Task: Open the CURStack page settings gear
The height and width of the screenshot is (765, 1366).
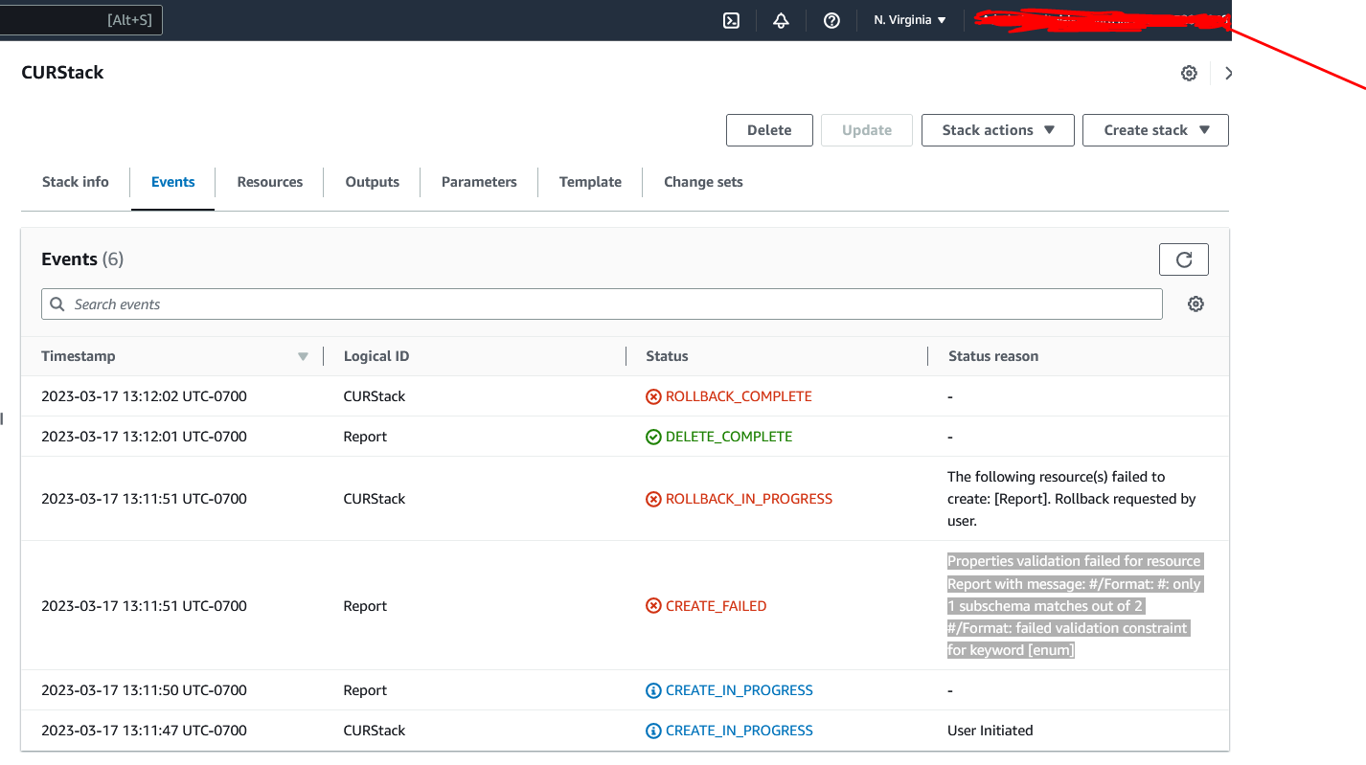Action: pyautogui.click(x=1189, y=73)
